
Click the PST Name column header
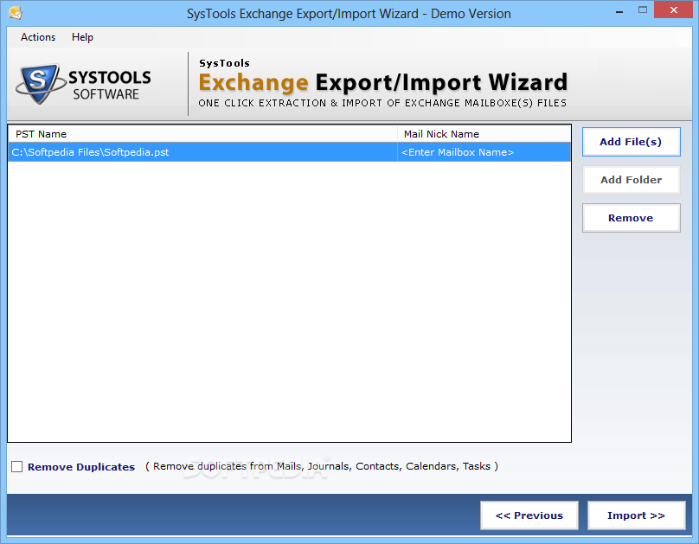(202, 134)
